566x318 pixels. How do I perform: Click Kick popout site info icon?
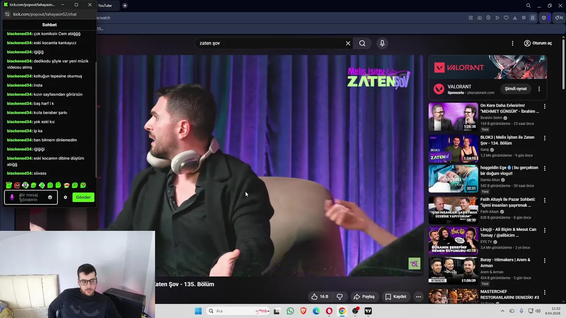[7, 14]
